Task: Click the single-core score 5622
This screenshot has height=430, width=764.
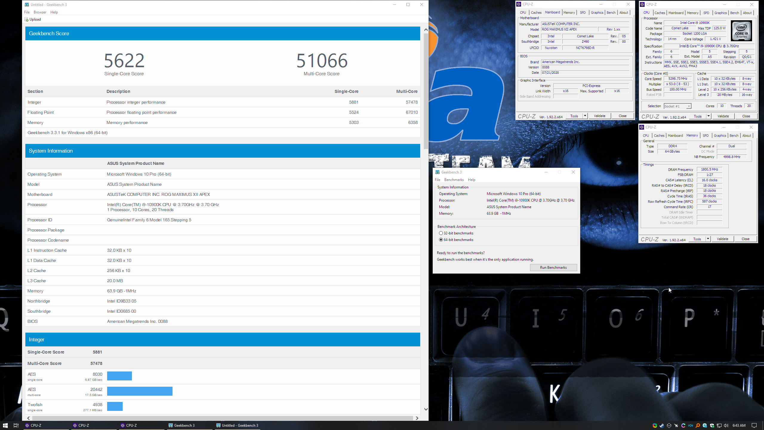Action: (124, 61)
